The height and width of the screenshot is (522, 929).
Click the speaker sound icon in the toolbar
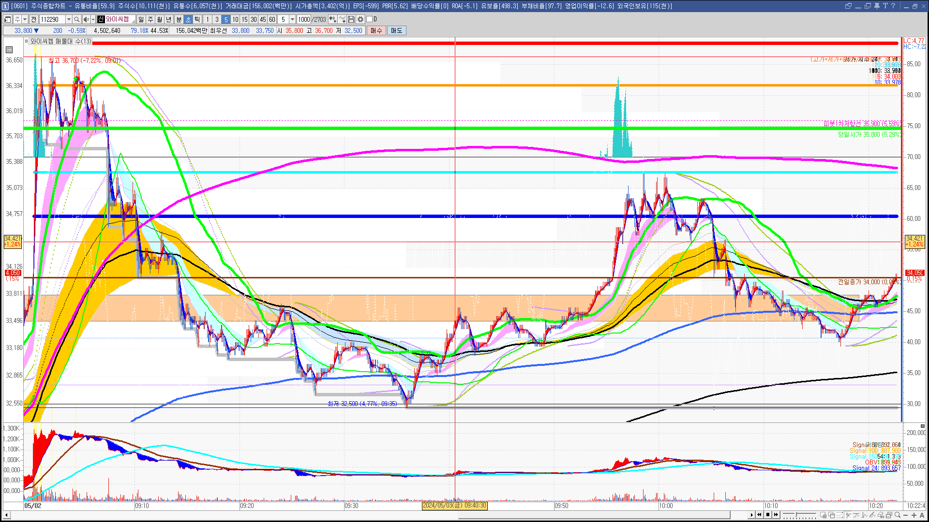(x=86, y=19)
